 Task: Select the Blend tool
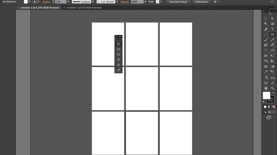[272, 72]
